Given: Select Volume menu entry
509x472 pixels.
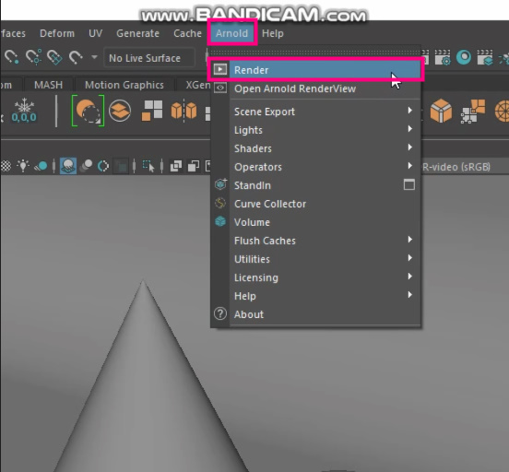Looking at the screenshot, I should (315, 222).
